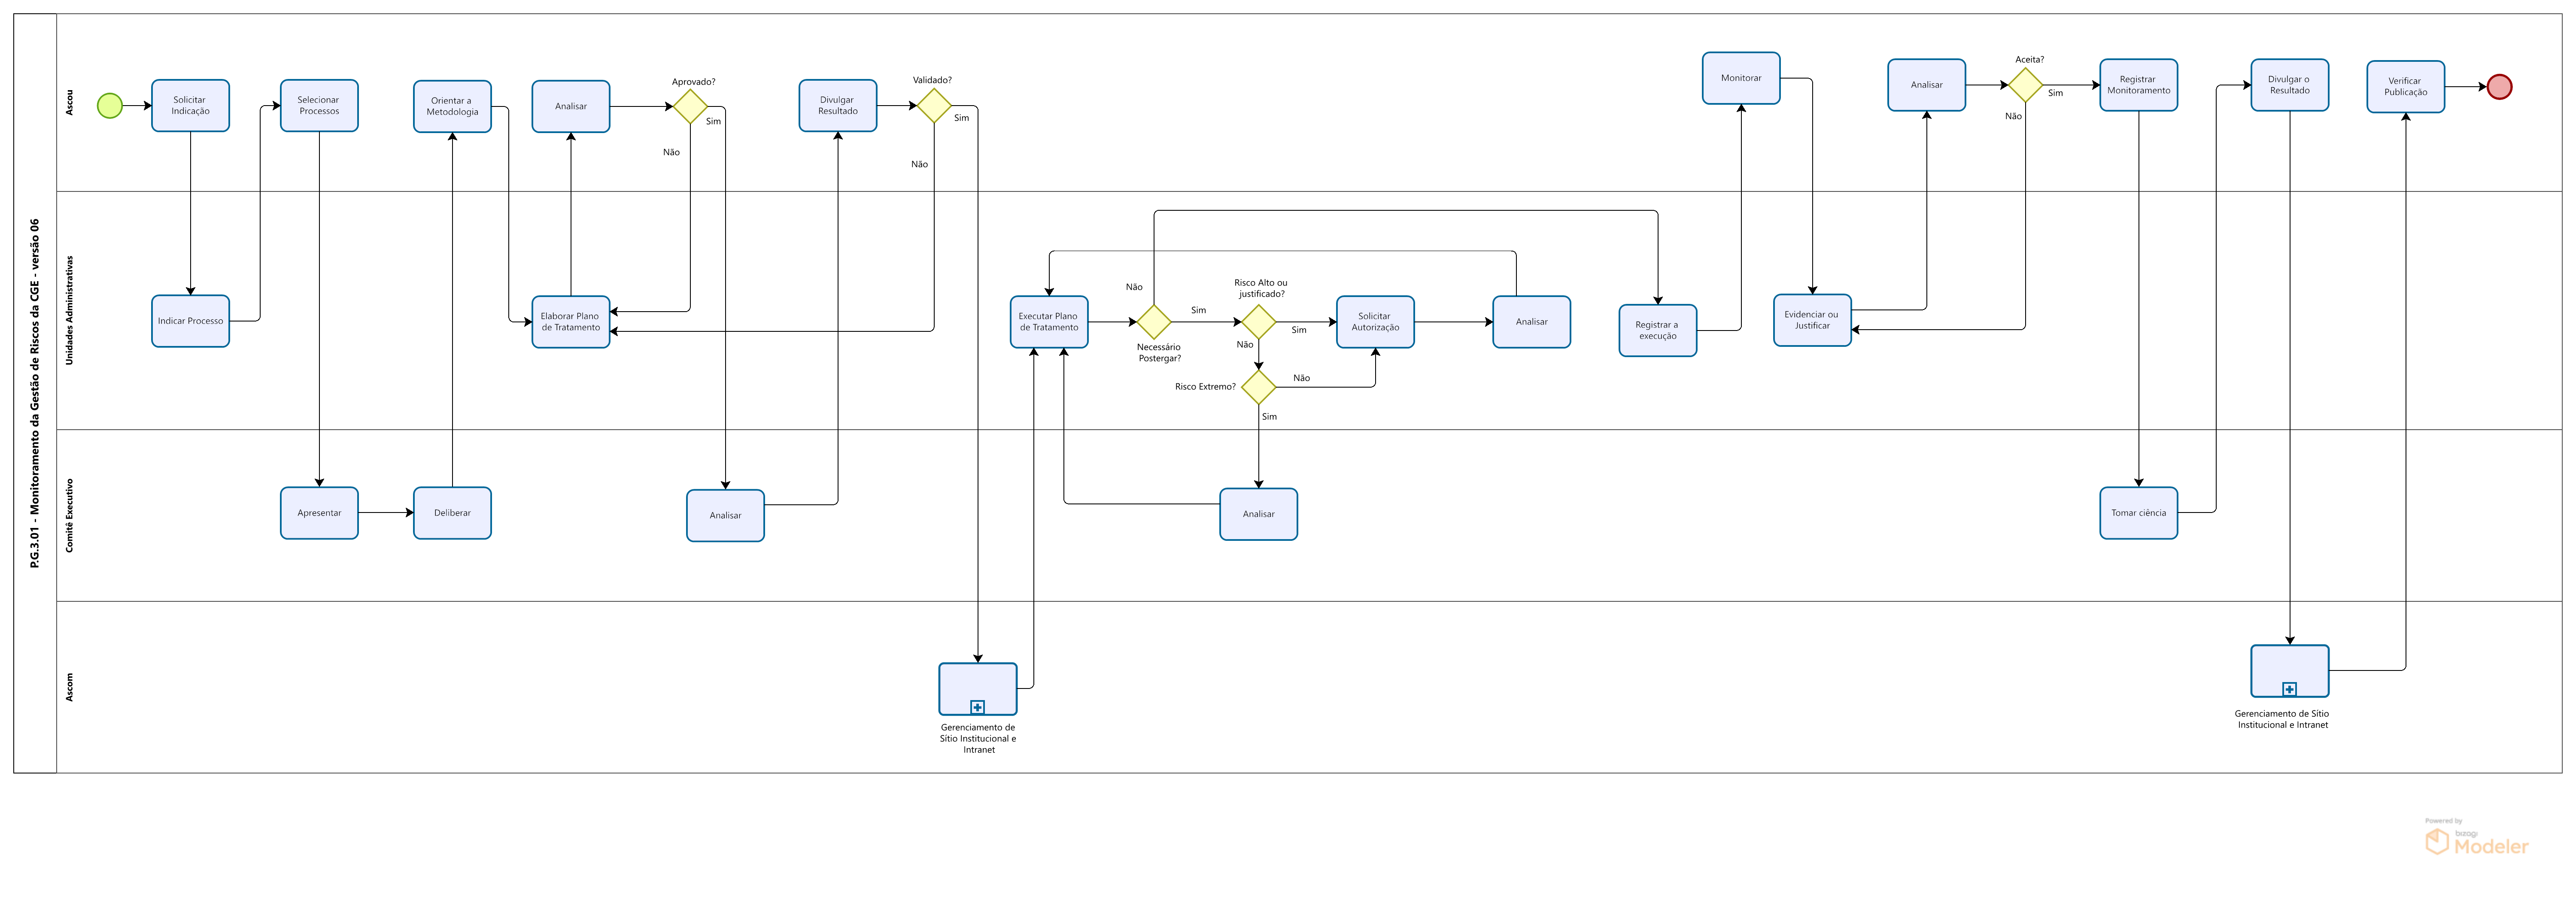Select 'Analisar' task after 'Solicitar Autorização'
The image size is (2576, 922).
pyautogui.click(x=1532, y=322)
